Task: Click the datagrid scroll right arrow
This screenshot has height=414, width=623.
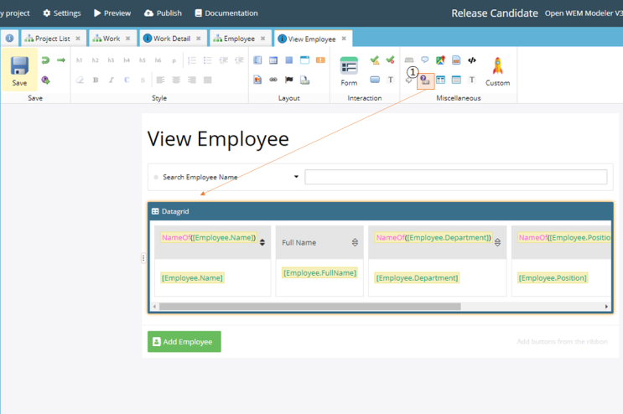Action: (606, 307)
